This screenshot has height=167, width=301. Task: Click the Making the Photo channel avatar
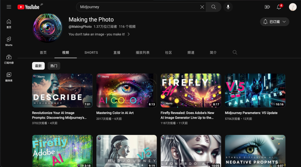click(x=47, y=28)
